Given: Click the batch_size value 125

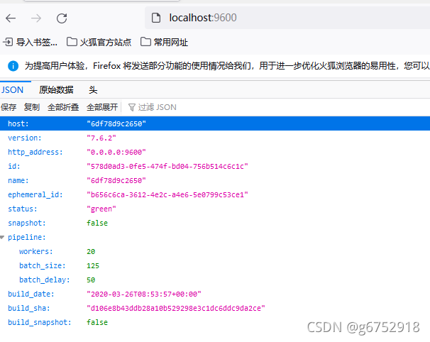Looking at the screenshot, I should [93, 266].
